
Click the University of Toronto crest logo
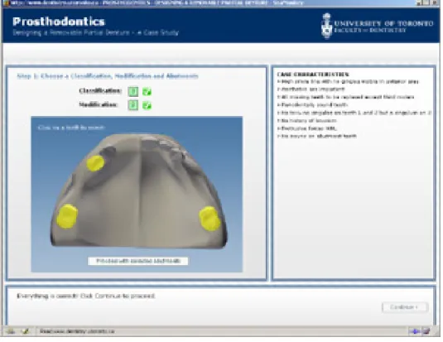click(326, 26)
